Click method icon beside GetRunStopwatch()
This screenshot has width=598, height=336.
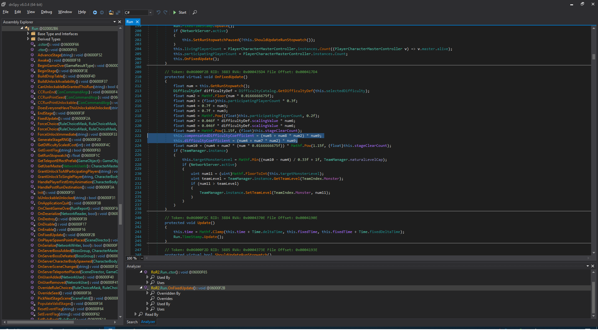pos(33,155)
